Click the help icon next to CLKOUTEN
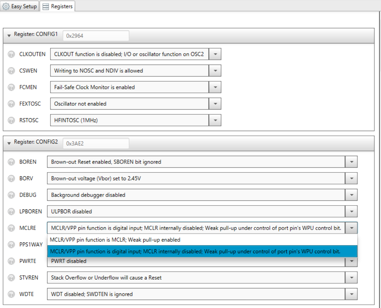The height and width of the screenshot is (308, 381). click(x=11, y=54)
